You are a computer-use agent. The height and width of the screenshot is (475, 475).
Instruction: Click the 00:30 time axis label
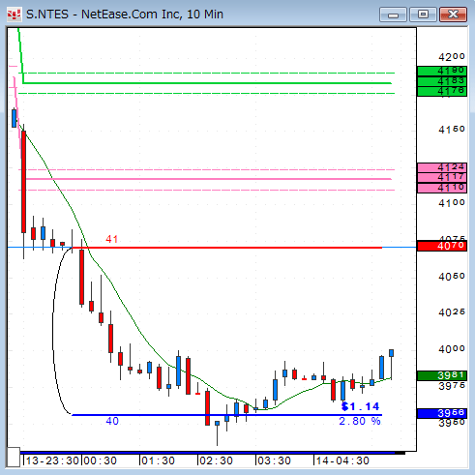pos(101,460)
